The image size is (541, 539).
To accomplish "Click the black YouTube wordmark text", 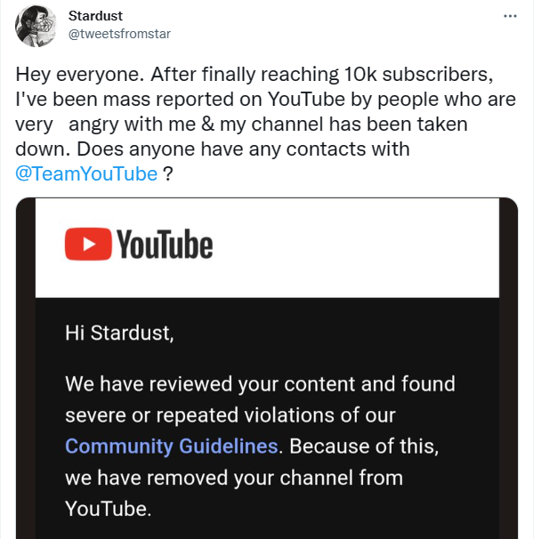I will point(165,245).
